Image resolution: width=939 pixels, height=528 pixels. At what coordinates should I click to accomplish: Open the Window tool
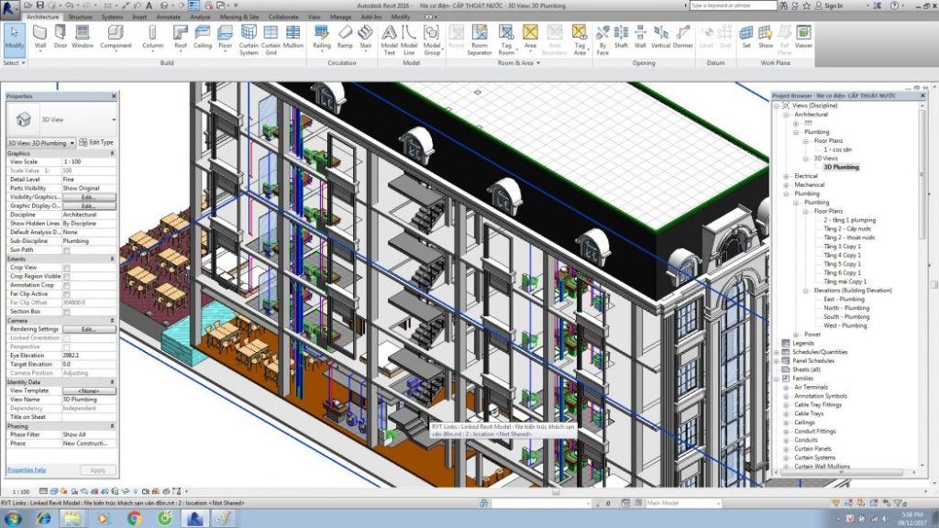click(81, 38)
